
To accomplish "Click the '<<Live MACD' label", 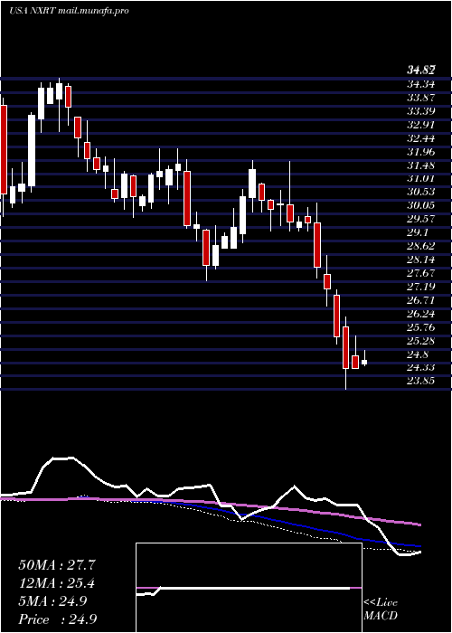I will [x=381, y=609].
